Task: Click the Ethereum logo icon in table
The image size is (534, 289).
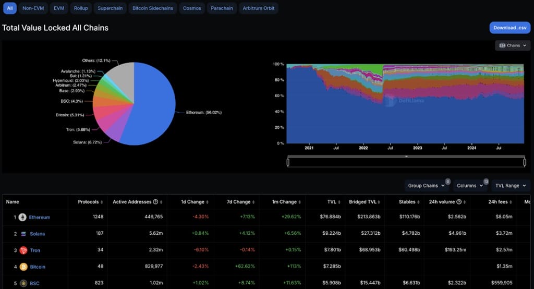Action: tap(23, 217)
